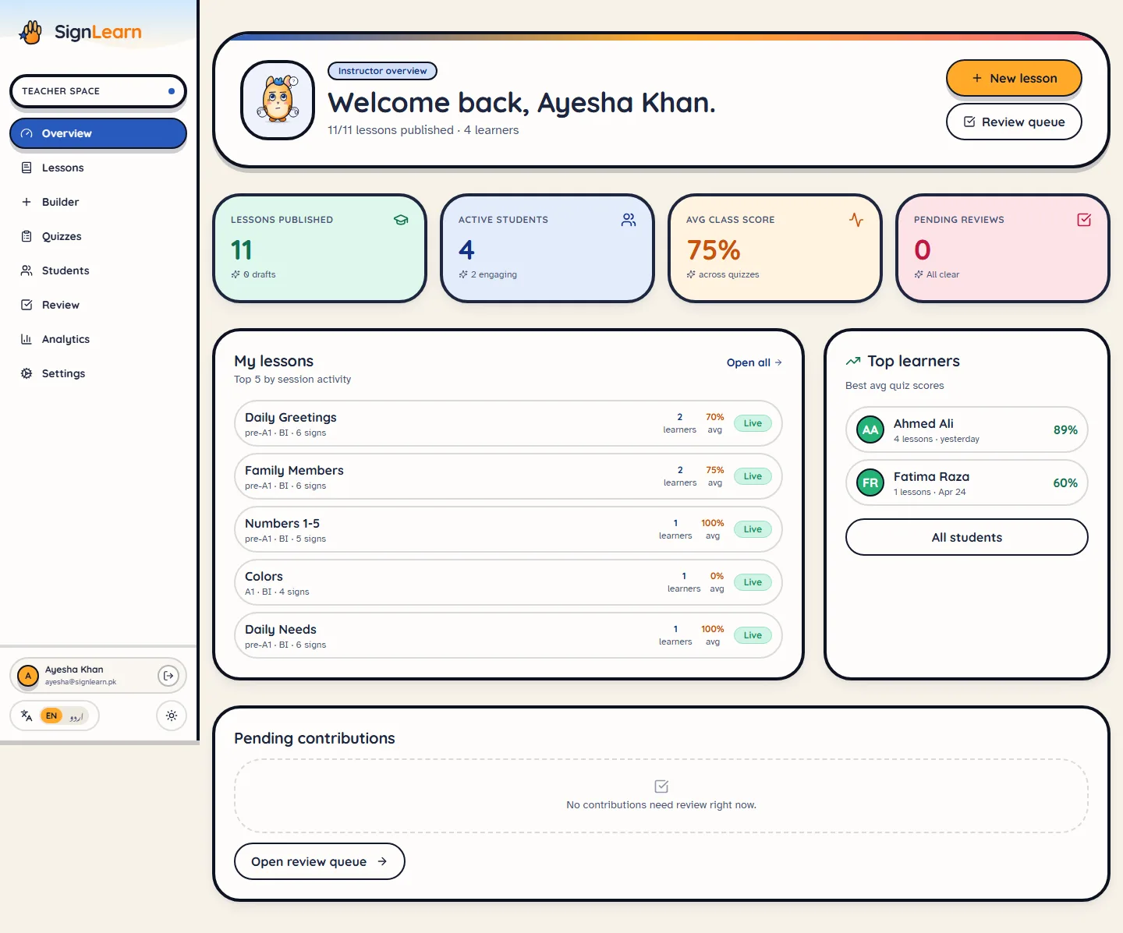Click the Settings gear icon
The image size is (1123, 933).
click(27, 373)
